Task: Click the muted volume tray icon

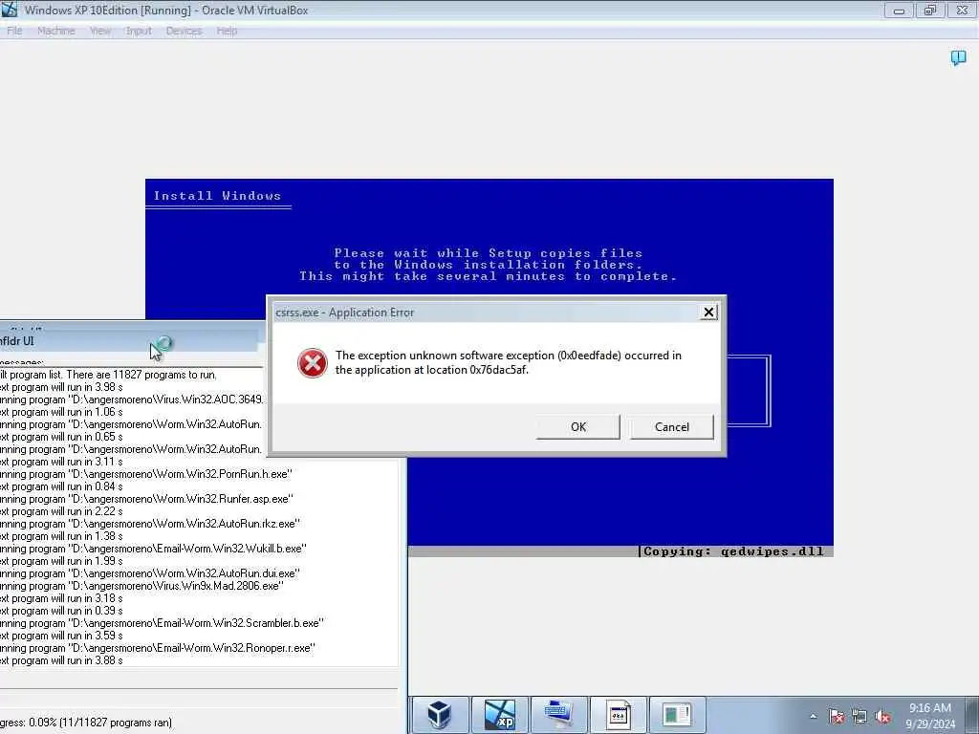Action: click(882, 717)
